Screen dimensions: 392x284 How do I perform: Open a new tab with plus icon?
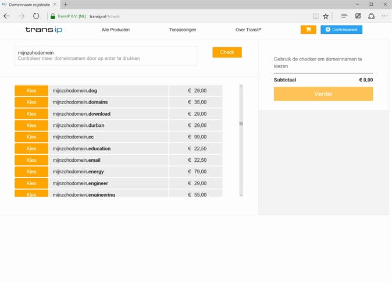tap(65, 4)
